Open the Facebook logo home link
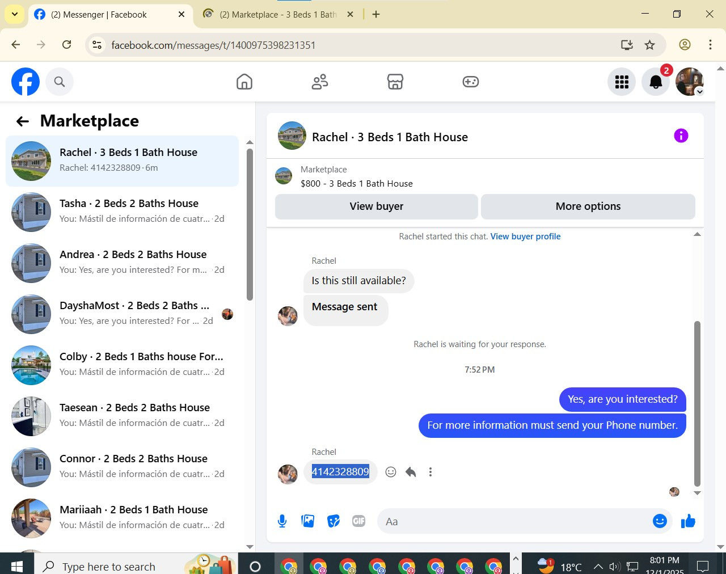 coord(26,82)
